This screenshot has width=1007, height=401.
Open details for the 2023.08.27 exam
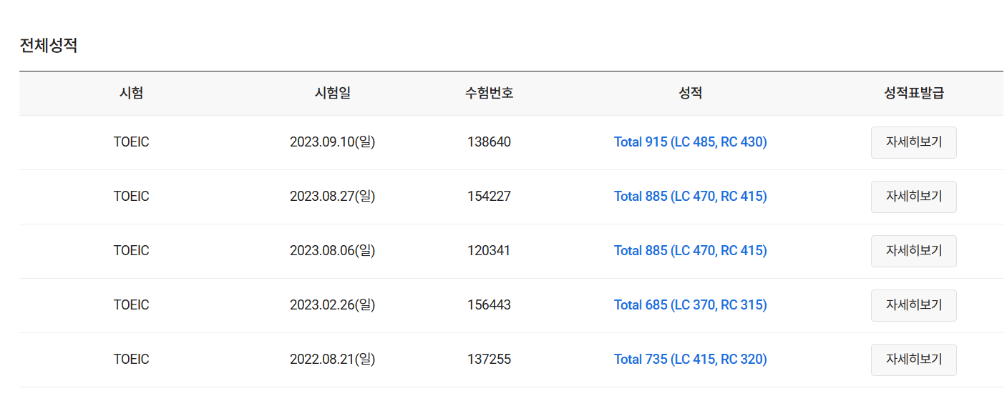tap(913, 197)
